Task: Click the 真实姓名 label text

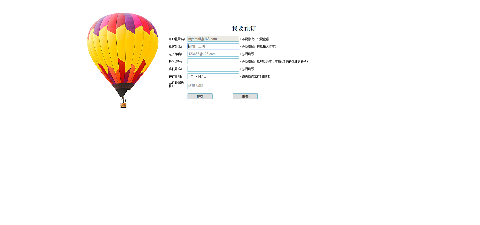Action: [175, 46]
